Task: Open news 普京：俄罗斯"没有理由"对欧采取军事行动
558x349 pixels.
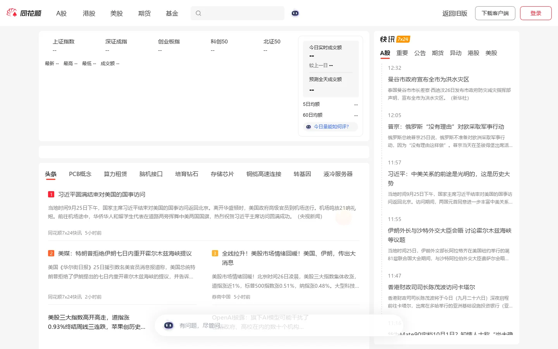Action: (446, 126)
